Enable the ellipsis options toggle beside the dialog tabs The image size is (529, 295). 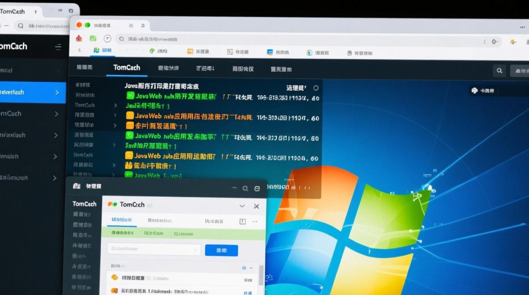[255, 221]
